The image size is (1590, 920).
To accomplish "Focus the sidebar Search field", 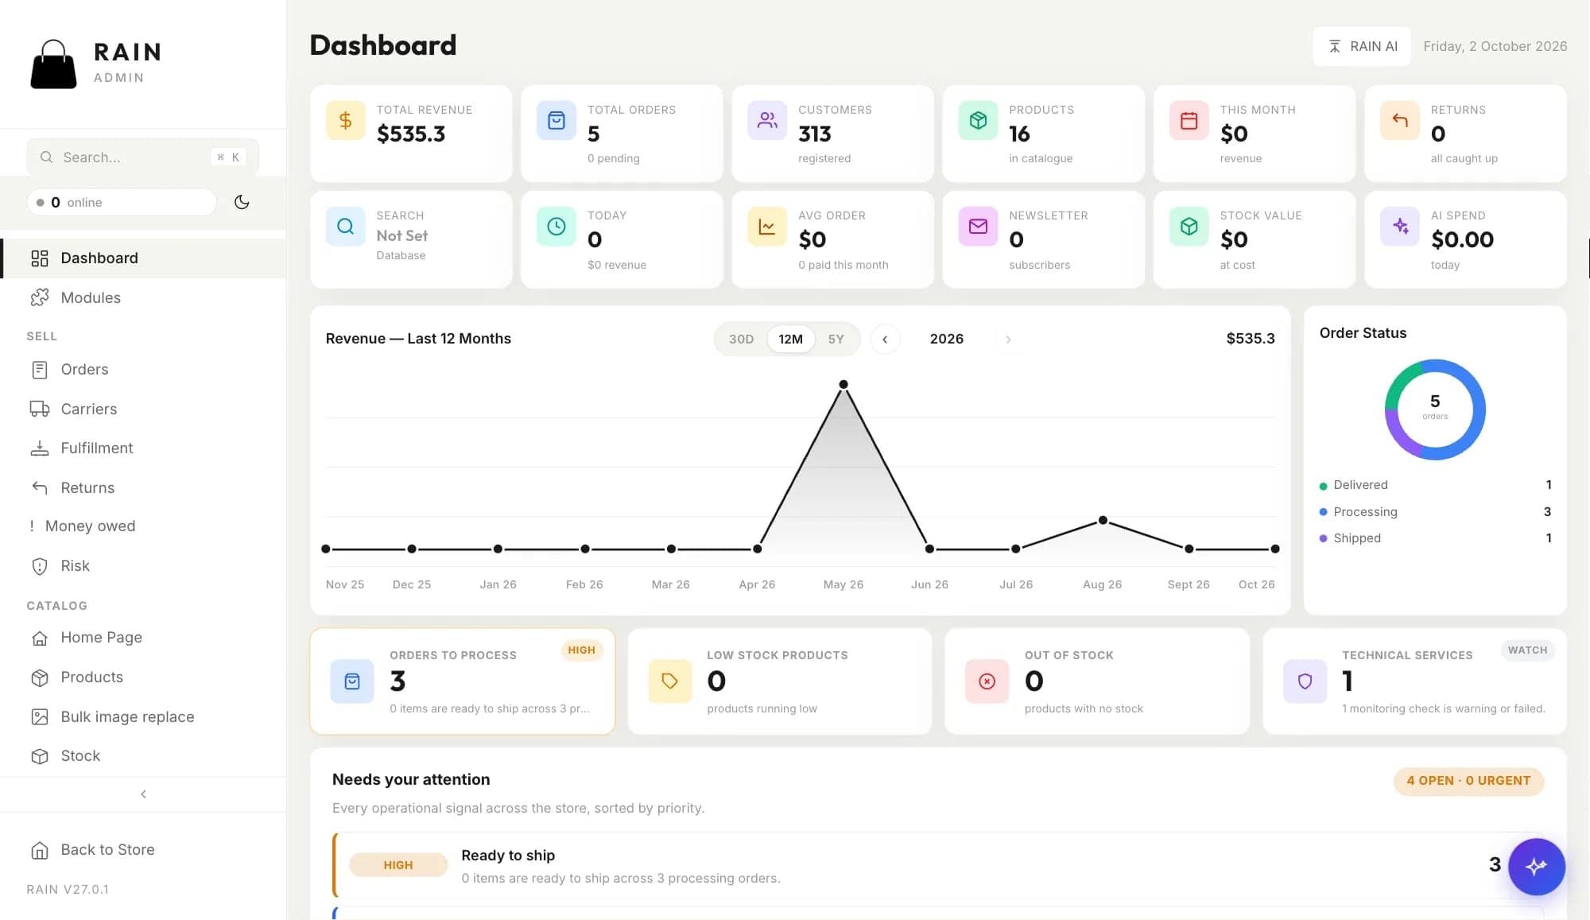I will coord(142,157).
